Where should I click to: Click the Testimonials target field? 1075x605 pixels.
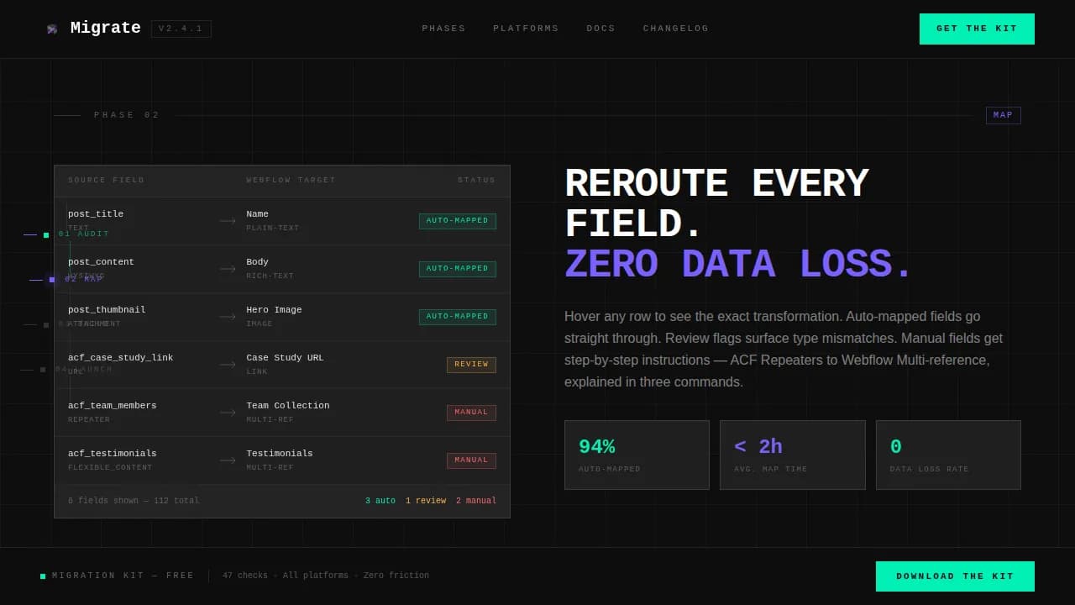tap(280, 454)
